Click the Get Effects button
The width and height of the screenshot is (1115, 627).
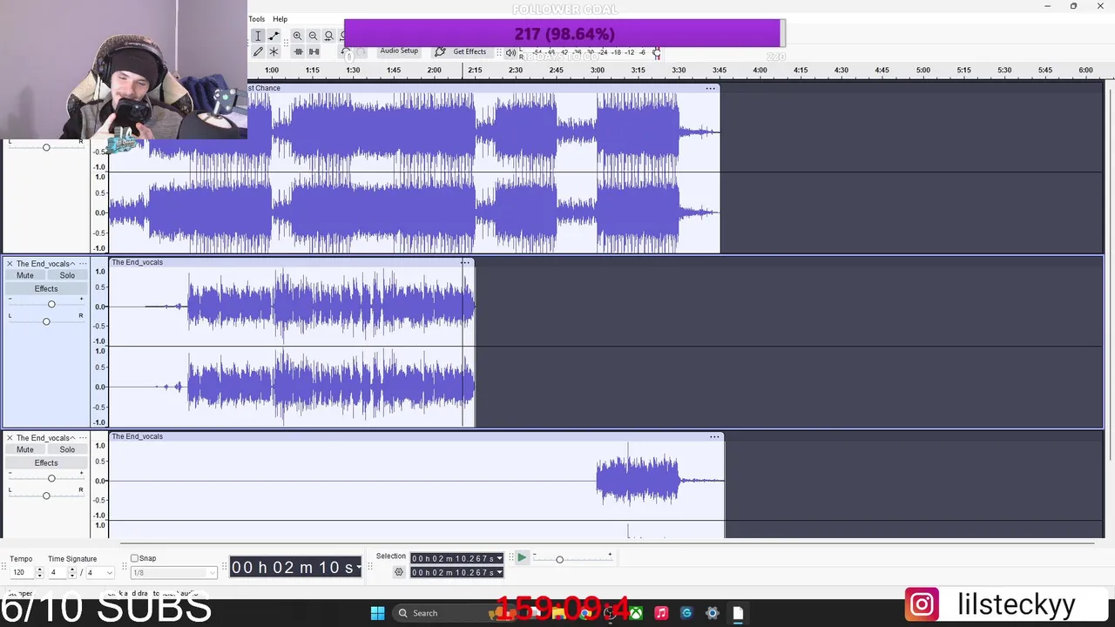point(462,51)
